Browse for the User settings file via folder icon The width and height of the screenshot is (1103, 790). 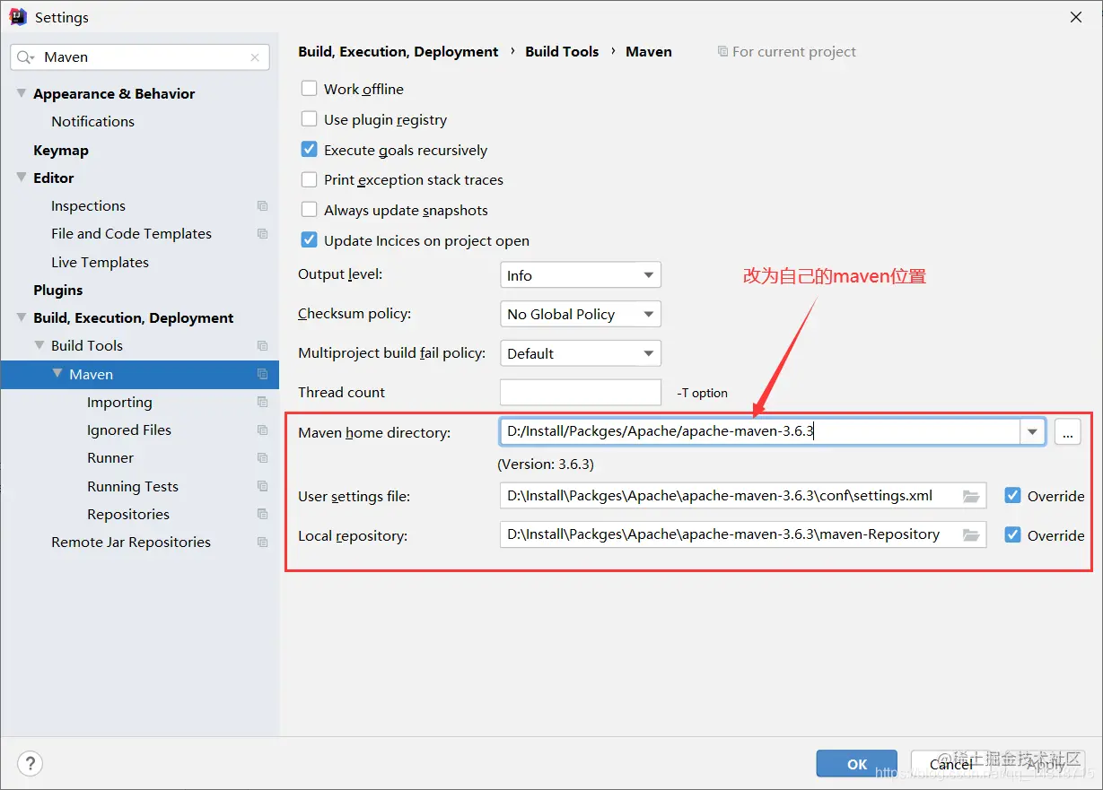(970, 496)
